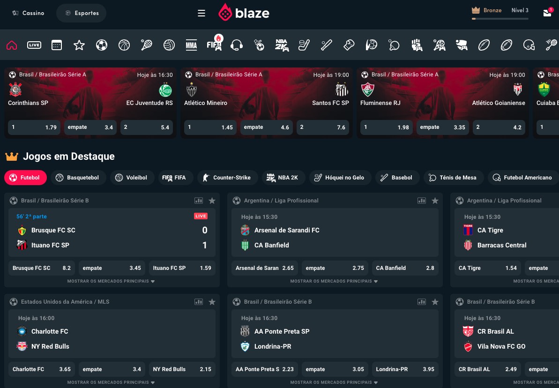Select the FIFA esports icon
The height and width of the screenshot is (388, 559).
point(214,45)
